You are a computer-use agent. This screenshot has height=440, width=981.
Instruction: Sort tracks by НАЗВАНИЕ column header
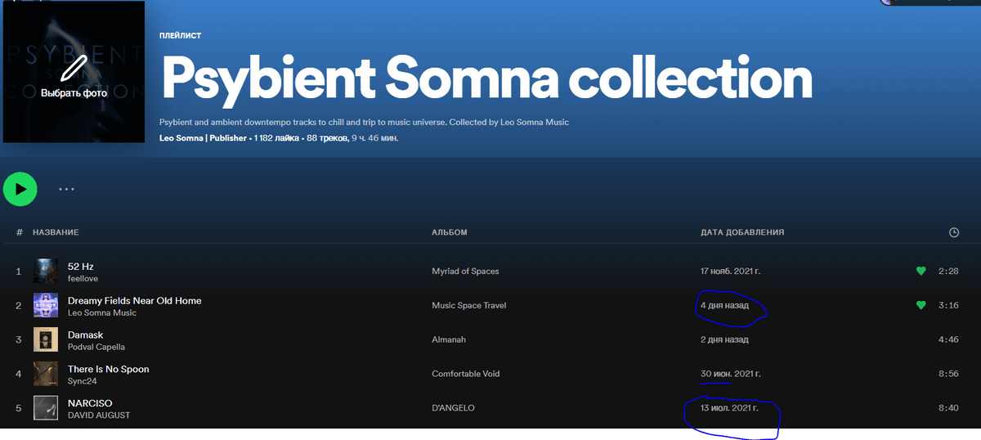point(56,232)
